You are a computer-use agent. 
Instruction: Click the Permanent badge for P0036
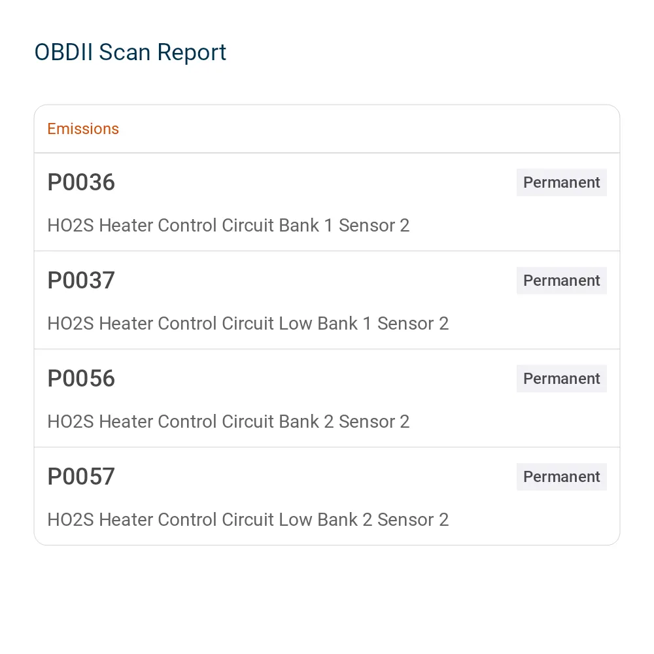coord(561,182)
